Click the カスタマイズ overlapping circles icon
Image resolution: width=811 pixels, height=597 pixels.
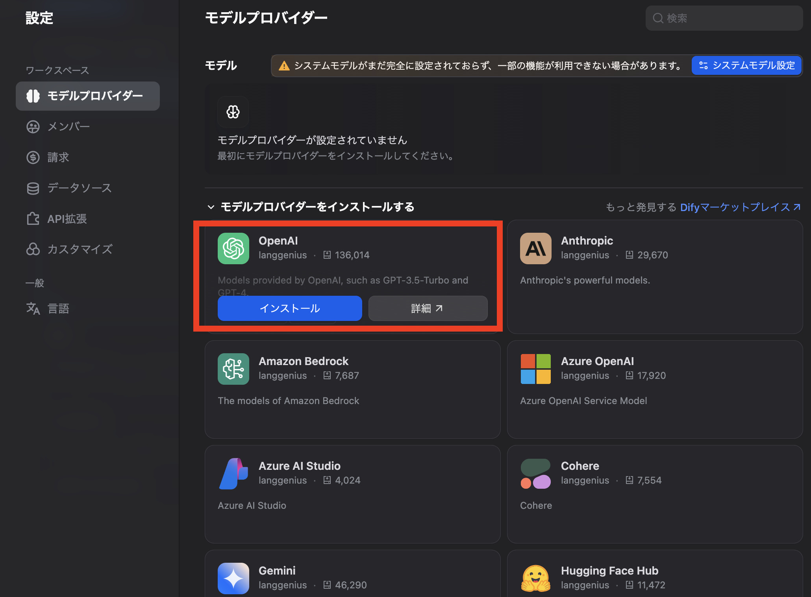(x=33, y=249)
